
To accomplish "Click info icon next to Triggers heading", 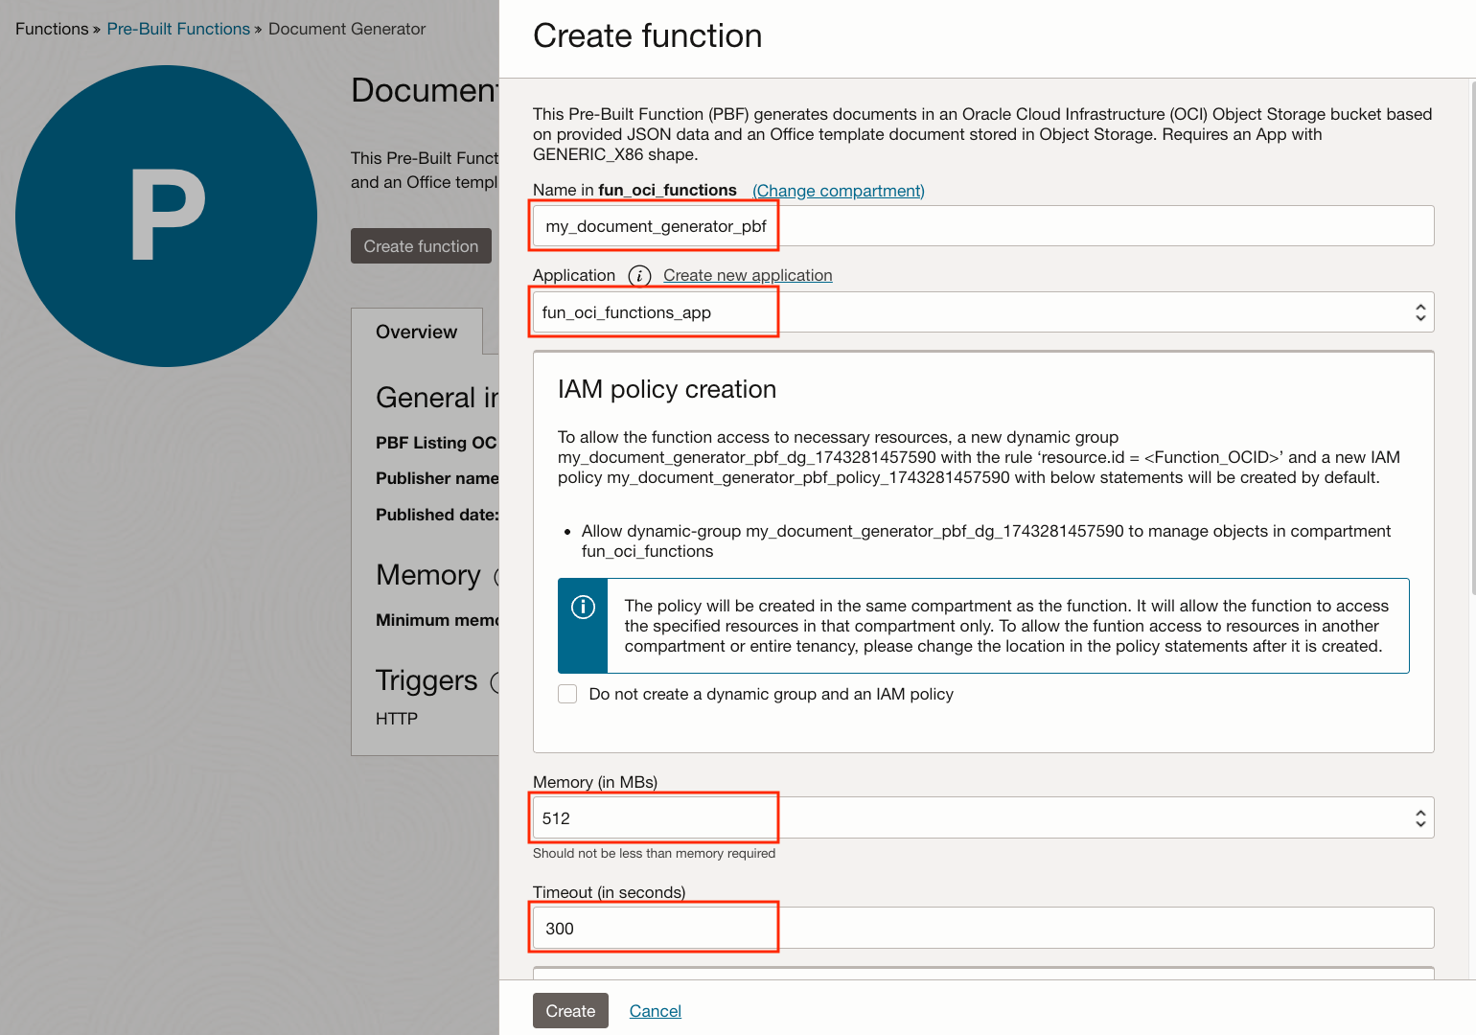I will click(495, 681).
